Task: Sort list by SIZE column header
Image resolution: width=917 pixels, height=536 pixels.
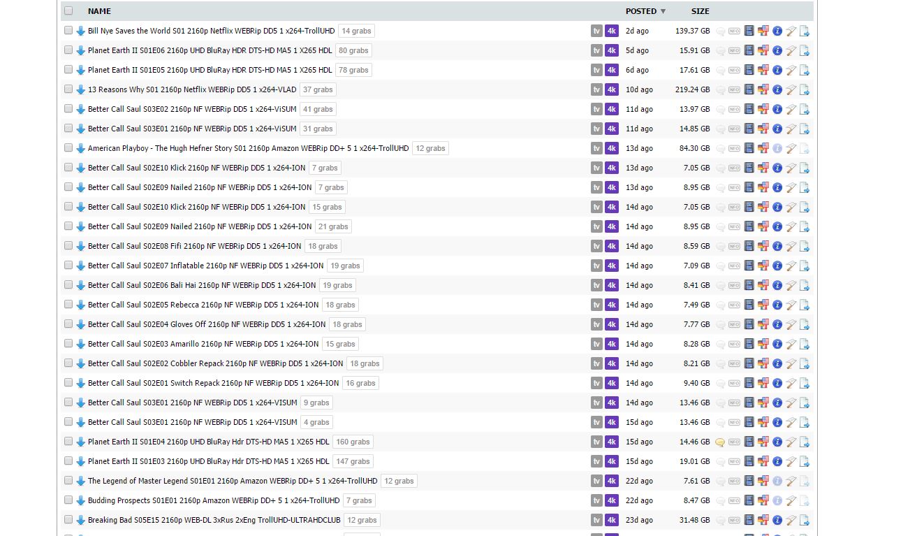Action: pos(700,11)
